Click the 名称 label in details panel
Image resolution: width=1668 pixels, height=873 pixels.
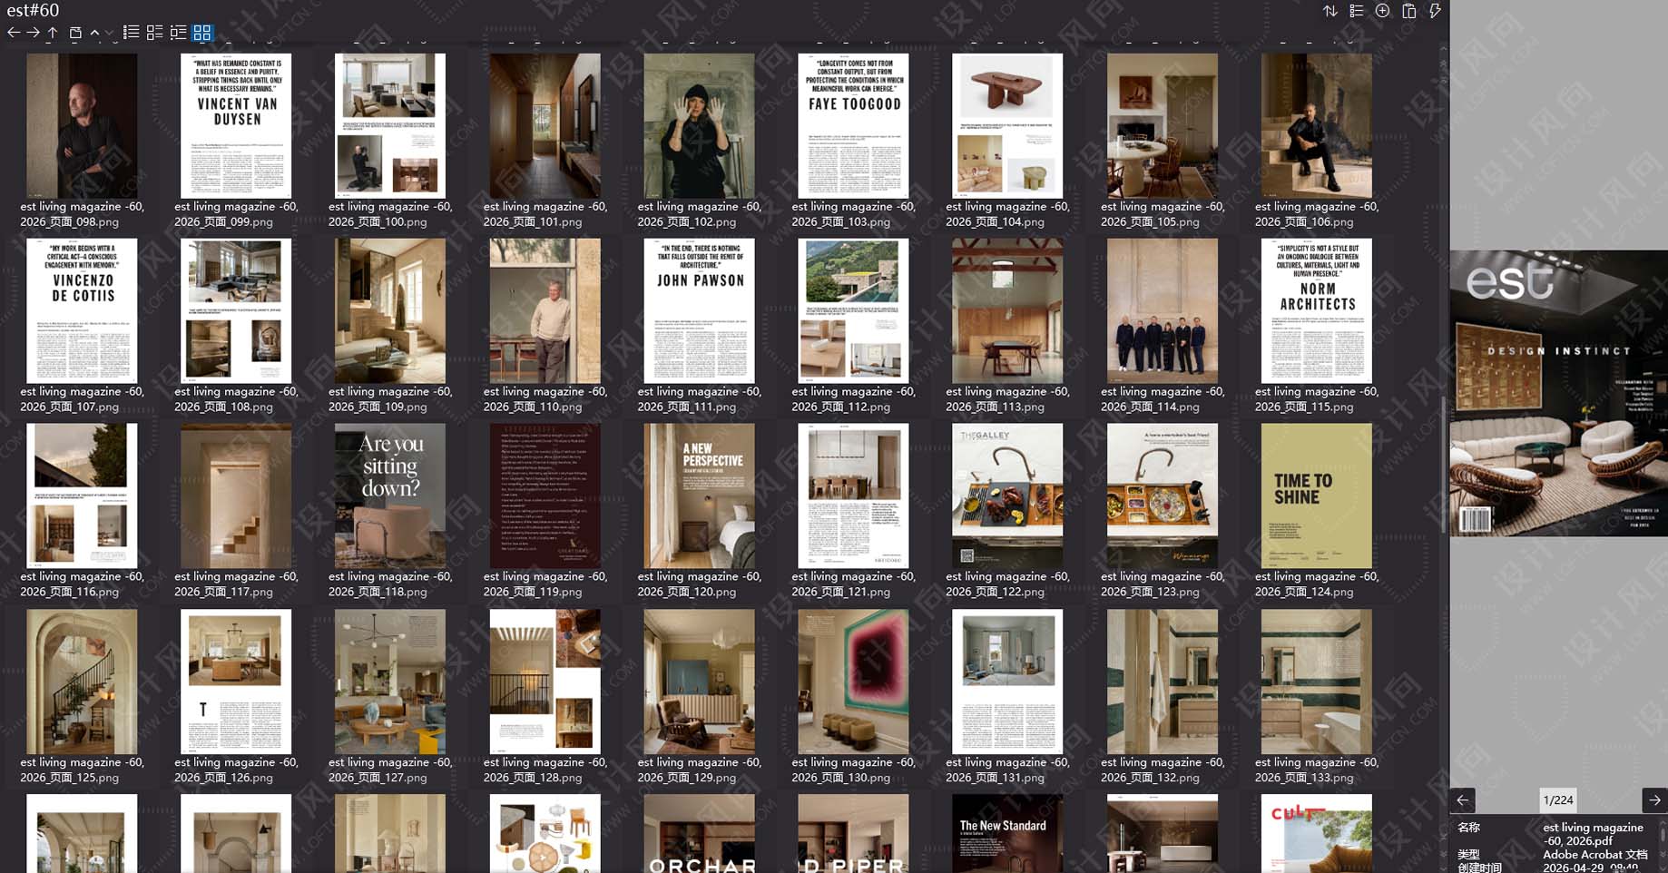click(x=1468, y=827)
